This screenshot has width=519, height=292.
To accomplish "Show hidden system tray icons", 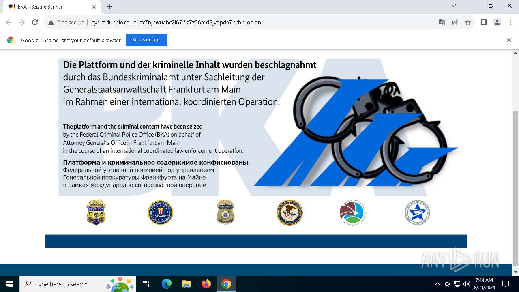I will tap(437, 284).
